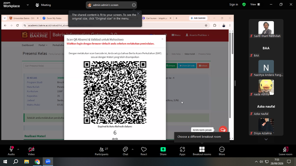The image size is (296, 166).
Task: Reload the browser page
Action: pyautogui.click(x=18, y=25)
